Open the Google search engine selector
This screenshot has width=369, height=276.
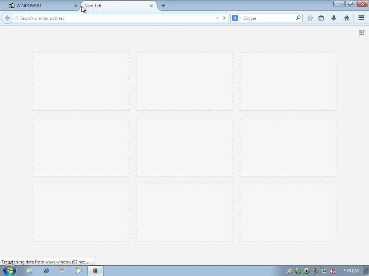[236, 18]
